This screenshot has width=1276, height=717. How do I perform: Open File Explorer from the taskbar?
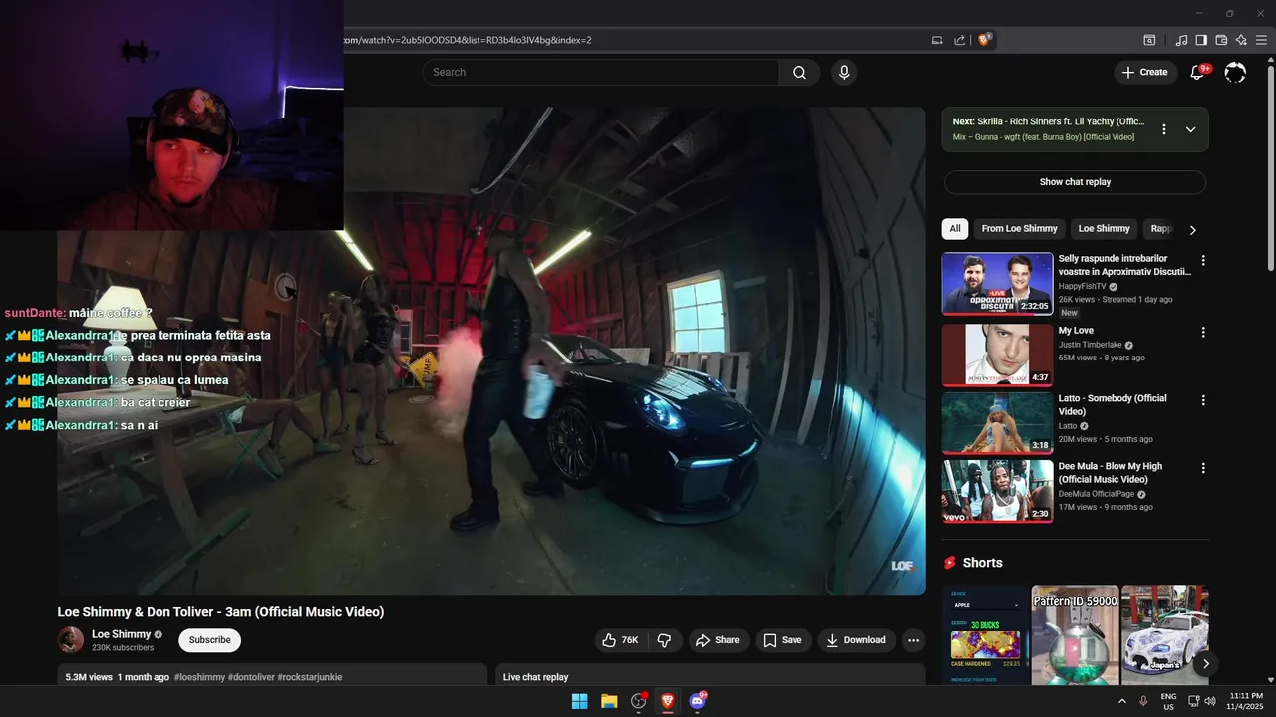point(609,701)
